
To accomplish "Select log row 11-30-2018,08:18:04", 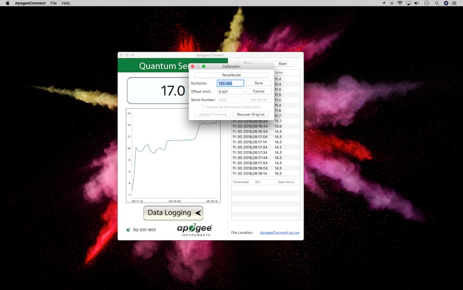I will [266, 168].
